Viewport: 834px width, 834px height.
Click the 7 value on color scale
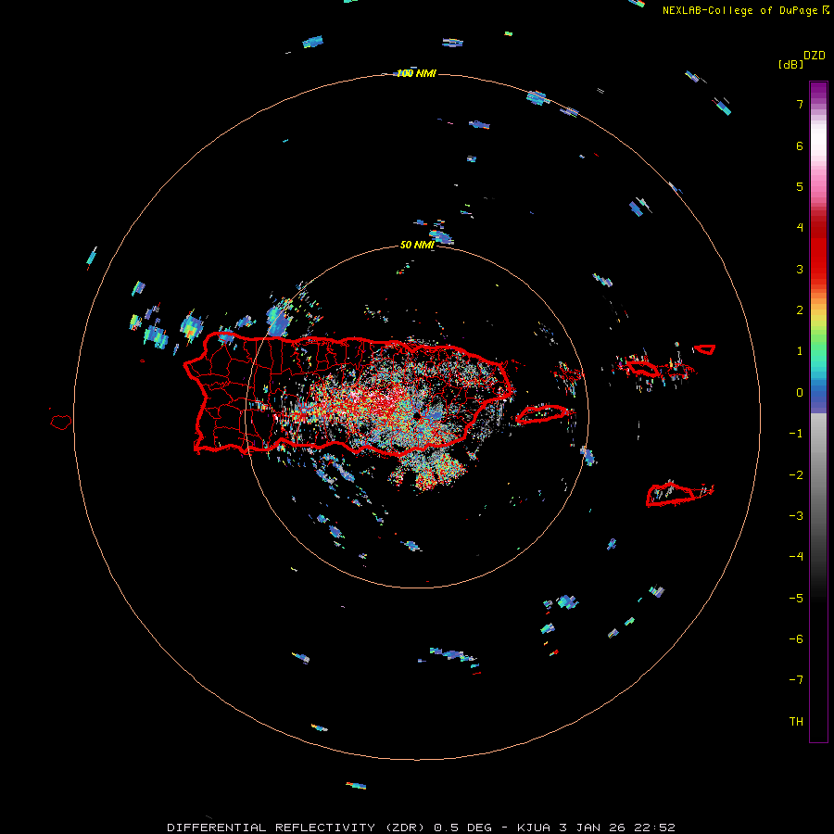coord(800,105)
